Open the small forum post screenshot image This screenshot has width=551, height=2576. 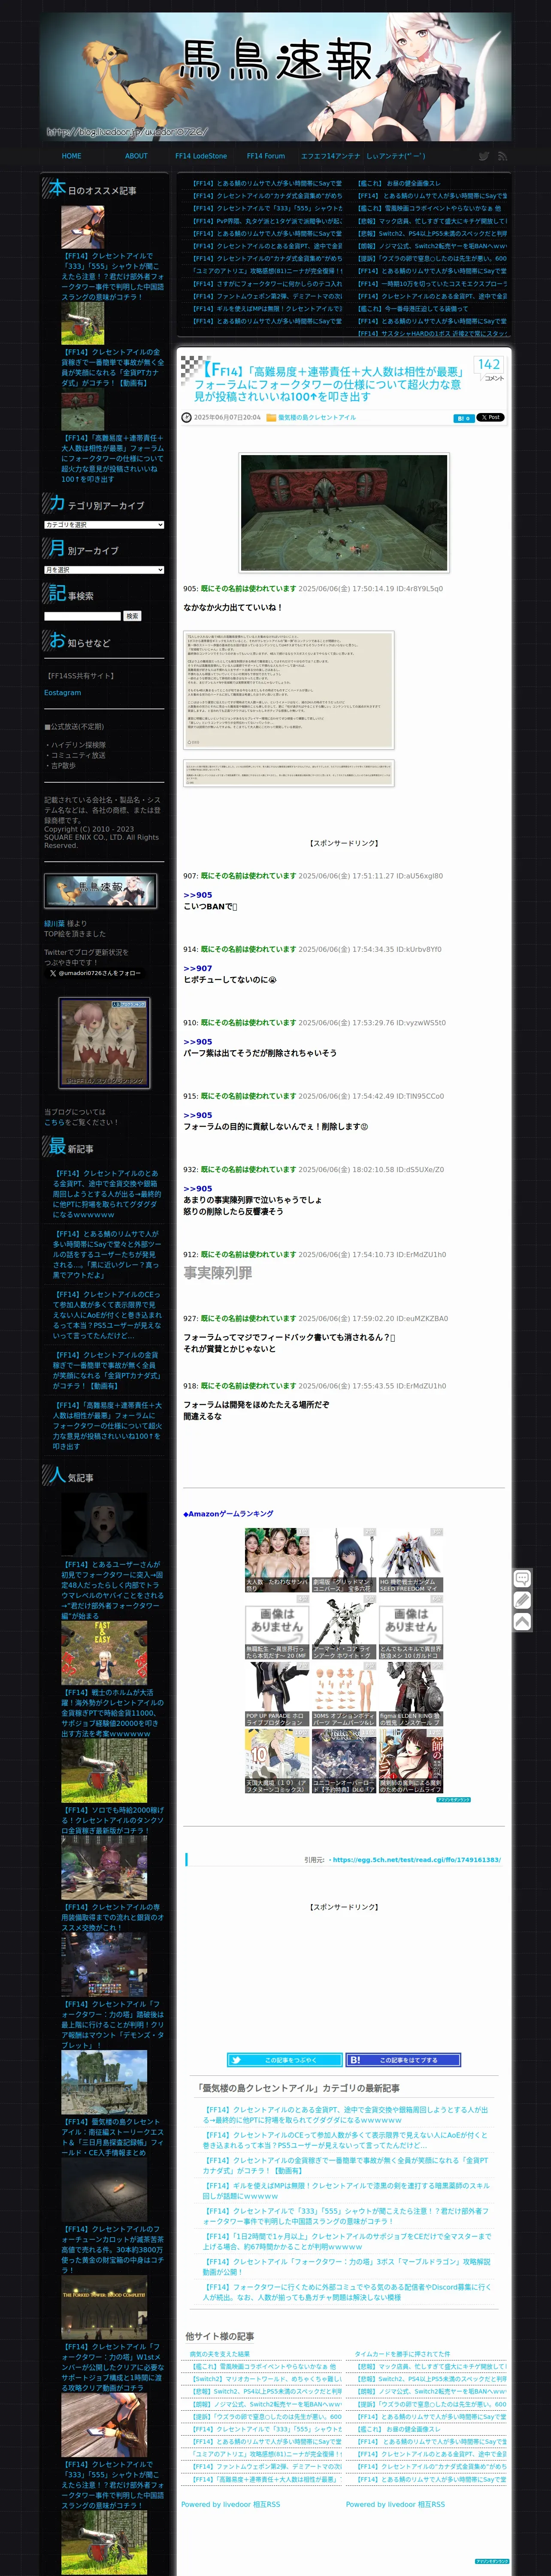[289, 772]
